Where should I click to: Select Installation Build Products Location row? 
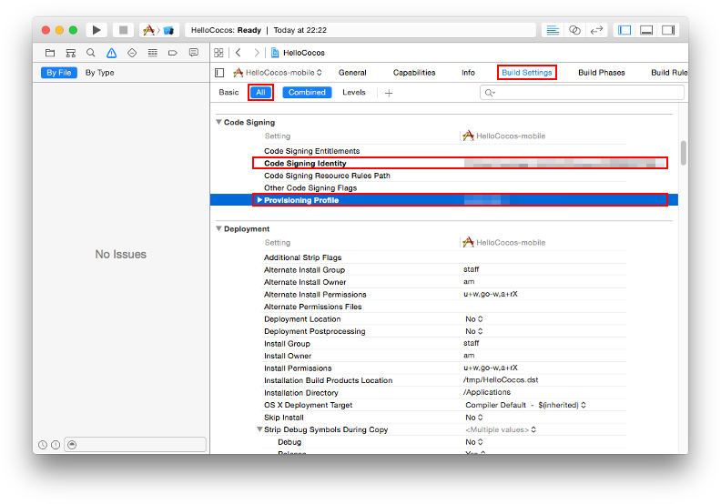443,380
